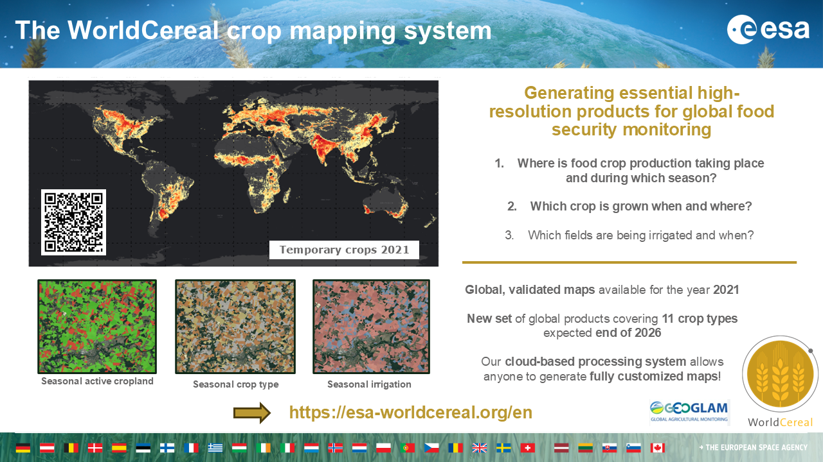Click the Danish flag icon
Image resolution: width=823 pixels, height=462 pixels.
pos(95,448)
